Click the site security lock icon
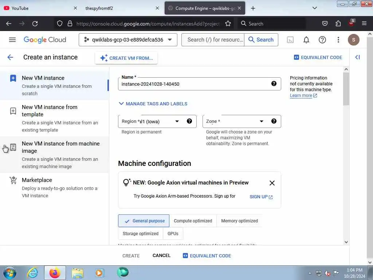The height and width of the screenshot is (280, 373). click(70, 24)
